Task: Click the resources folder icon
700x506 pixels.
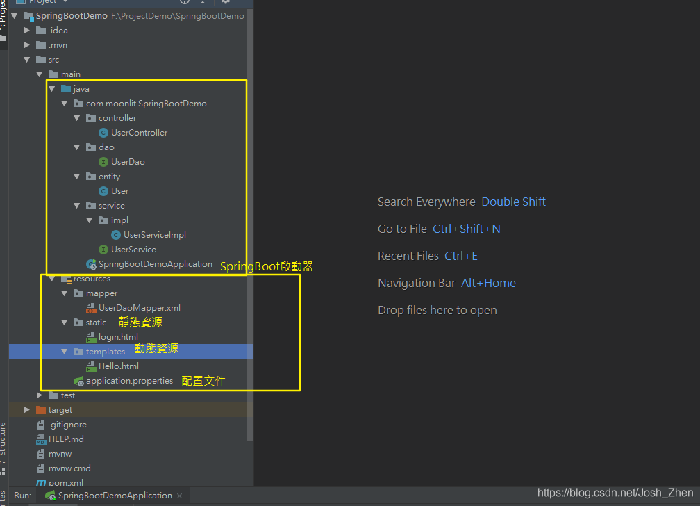Action: pos(66,279)
